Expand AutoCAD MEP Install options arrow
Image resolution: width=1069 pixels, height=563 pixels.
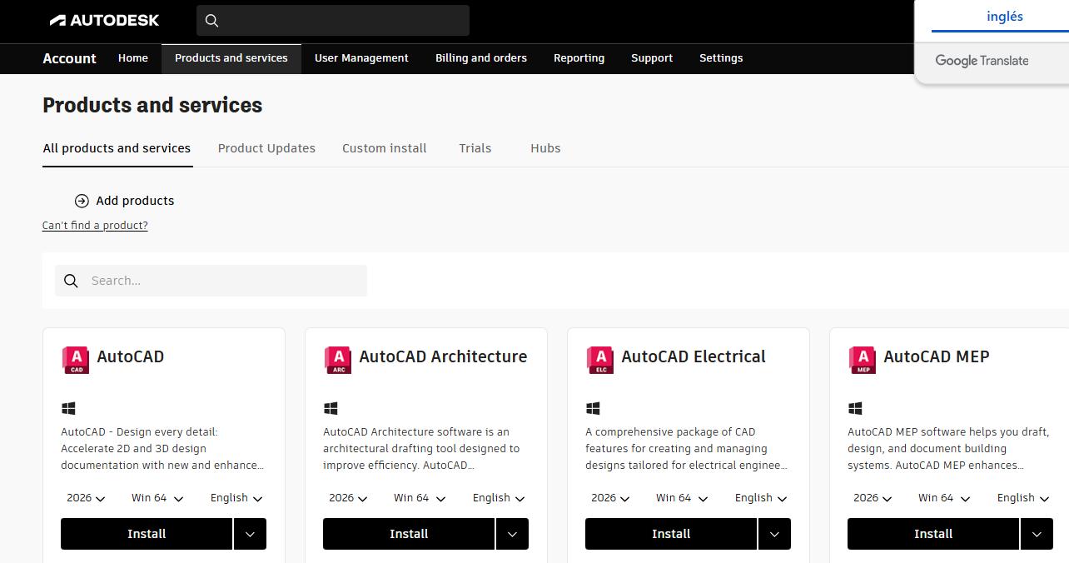tap(1036, 535)
